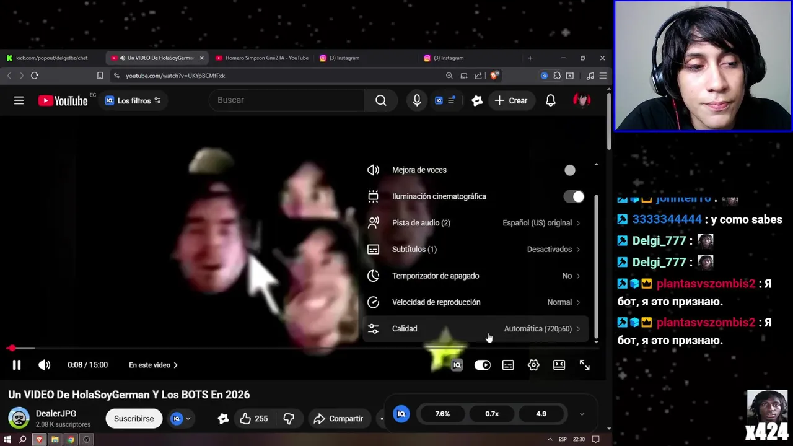Enter fullscreen mode
Image resolution: width=793 pixels, height=446 pixels.
[585, 365]
